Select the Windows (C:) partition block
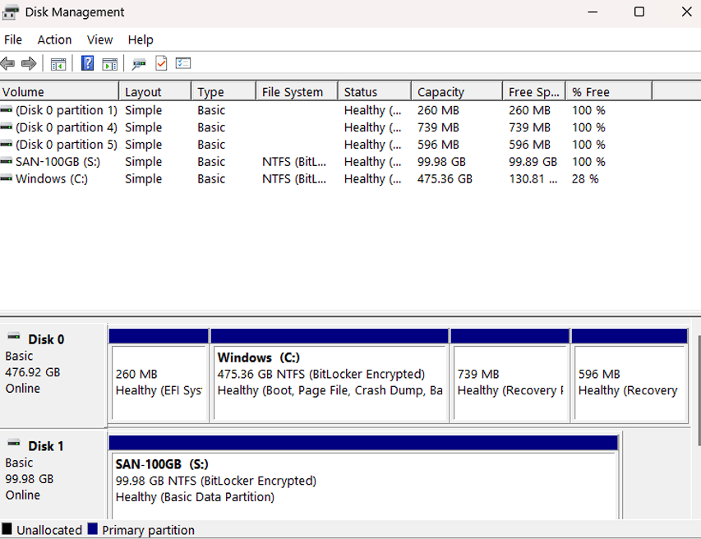The height and width of the screenshot is (539, 701). click(x=330, y=378)
